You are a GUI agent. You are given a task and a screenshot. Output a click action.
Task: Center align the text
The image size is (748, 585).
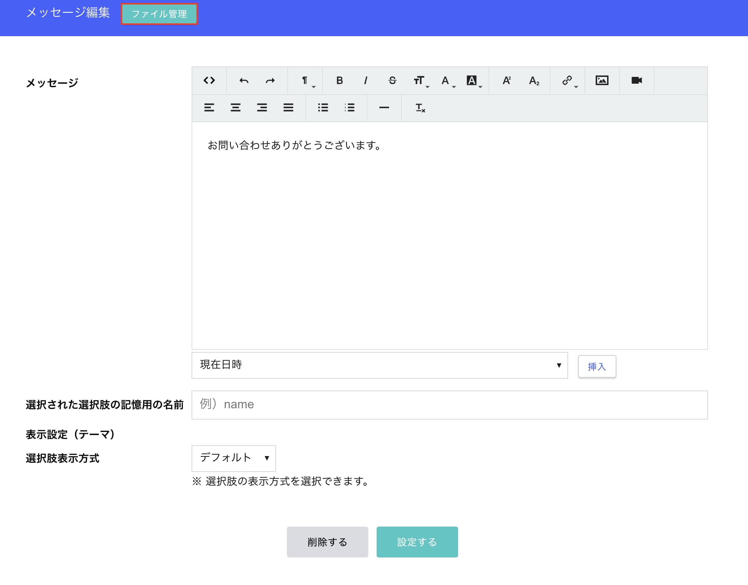236,108
